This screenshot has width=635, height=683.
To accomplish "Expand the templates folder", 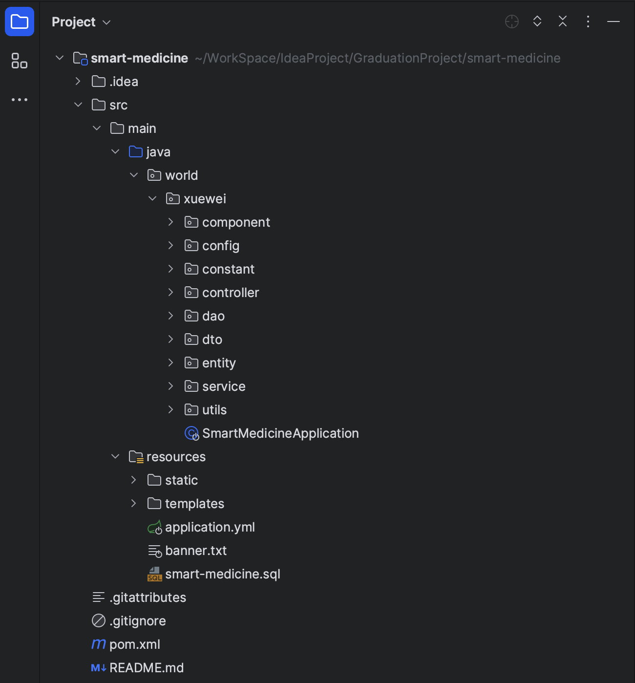I will (134, 503).
